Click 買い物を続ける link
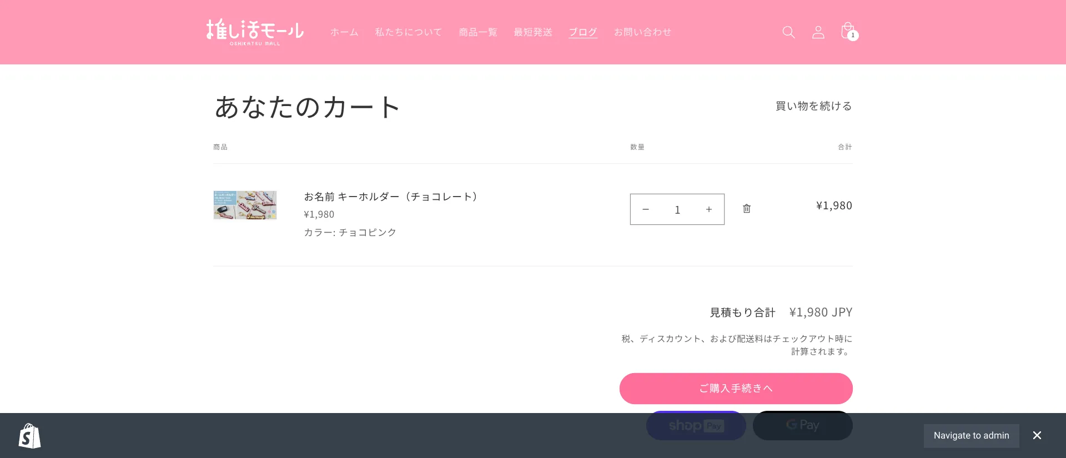This screenshot has height=458, width=1066. point(813,106)
